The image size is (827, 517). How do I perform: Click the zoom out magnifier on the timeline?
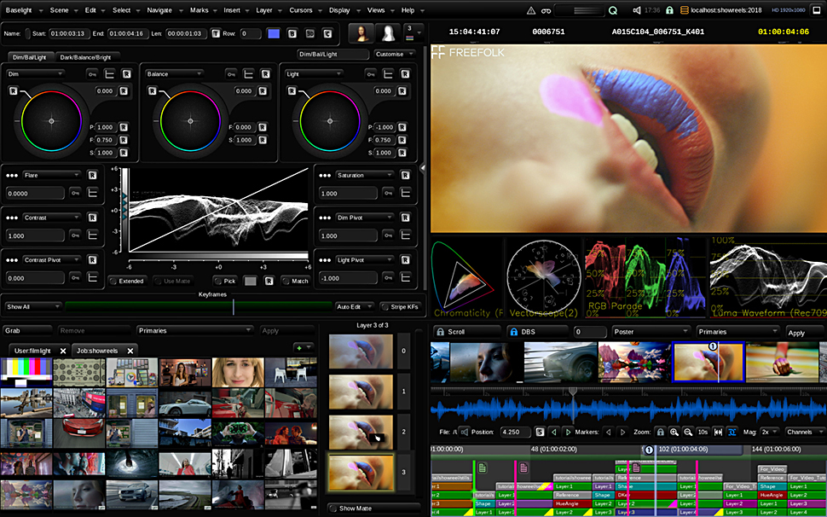(x=689, y=433)
